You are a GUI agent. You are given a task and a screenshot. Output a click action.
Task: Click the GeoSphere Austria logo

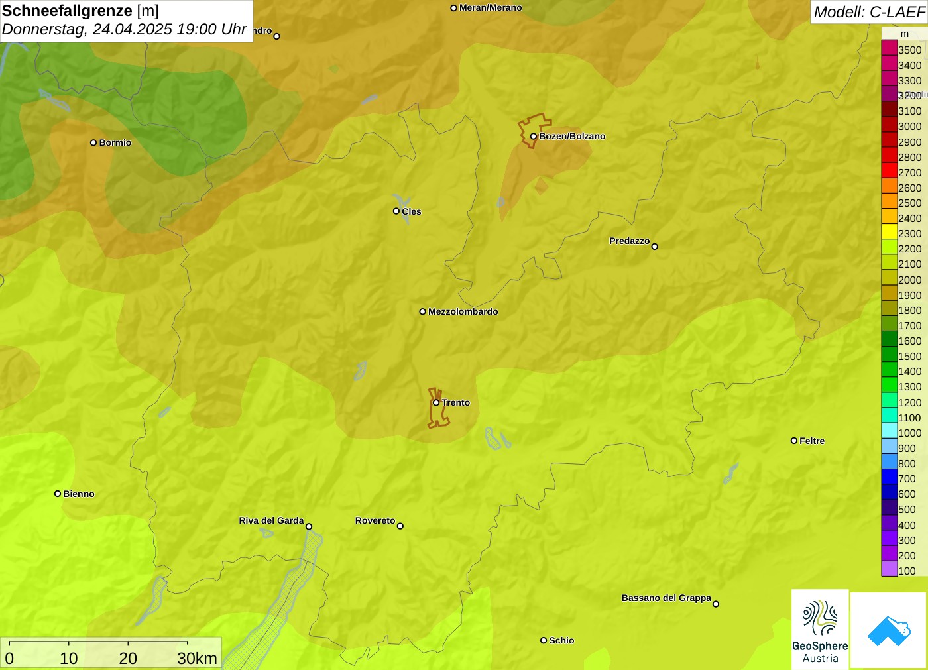(820, 628)
